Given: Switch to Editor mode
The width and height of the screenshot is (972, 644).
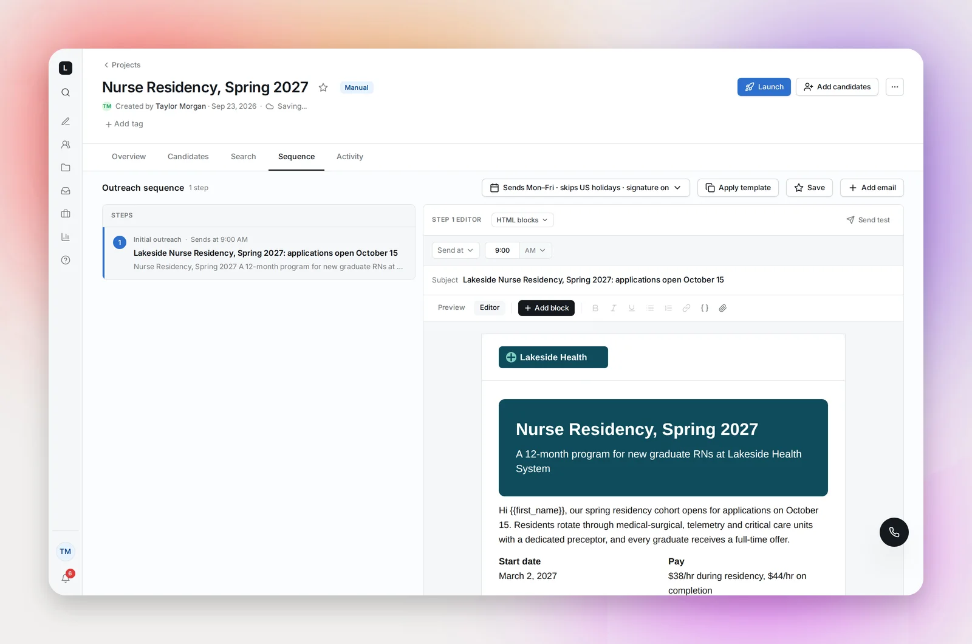Looking at the screenshot, I should point(490,307).
